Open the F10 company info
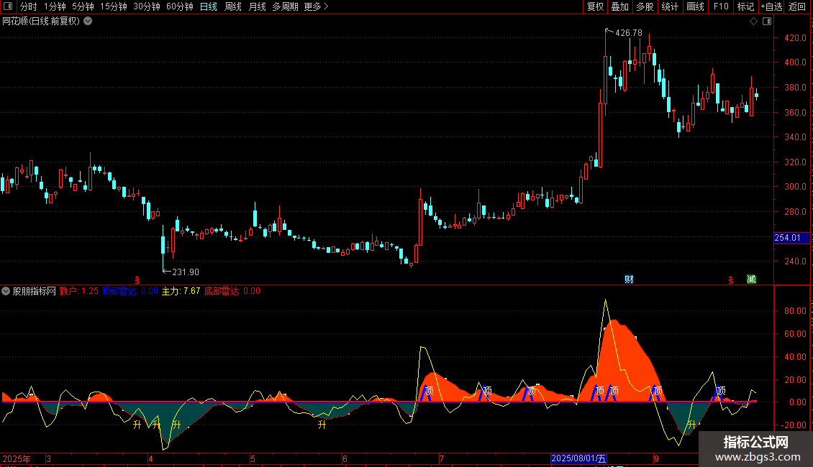 pyautogui.click(x=721, y=6)
